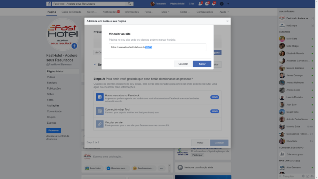Image resolution: width=318 pixels, height=179 pixels.
Task: Open Publicações in left sidebar
Action: pos(54,89)
